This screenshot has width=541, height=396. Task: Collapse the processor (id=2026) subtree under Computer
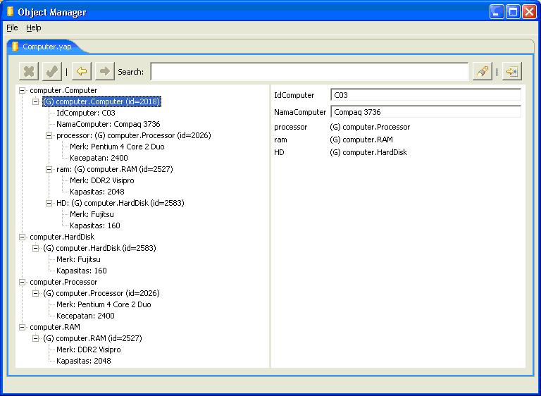point(49,136)
